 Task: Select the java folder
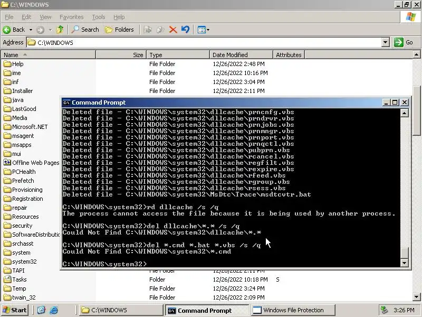tap(14, 100)
